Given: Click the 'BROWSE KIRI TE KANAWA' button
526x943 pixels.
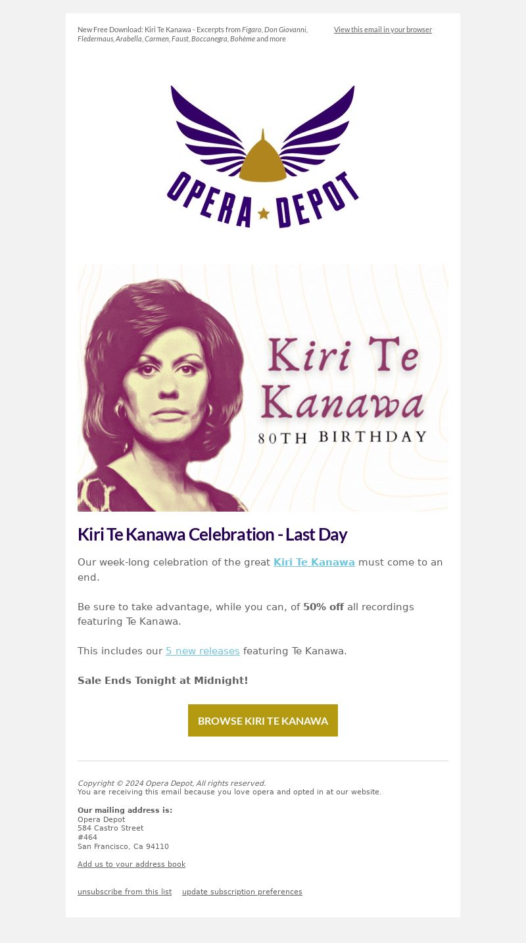Looking at the screenshot, I should [263, 721].
